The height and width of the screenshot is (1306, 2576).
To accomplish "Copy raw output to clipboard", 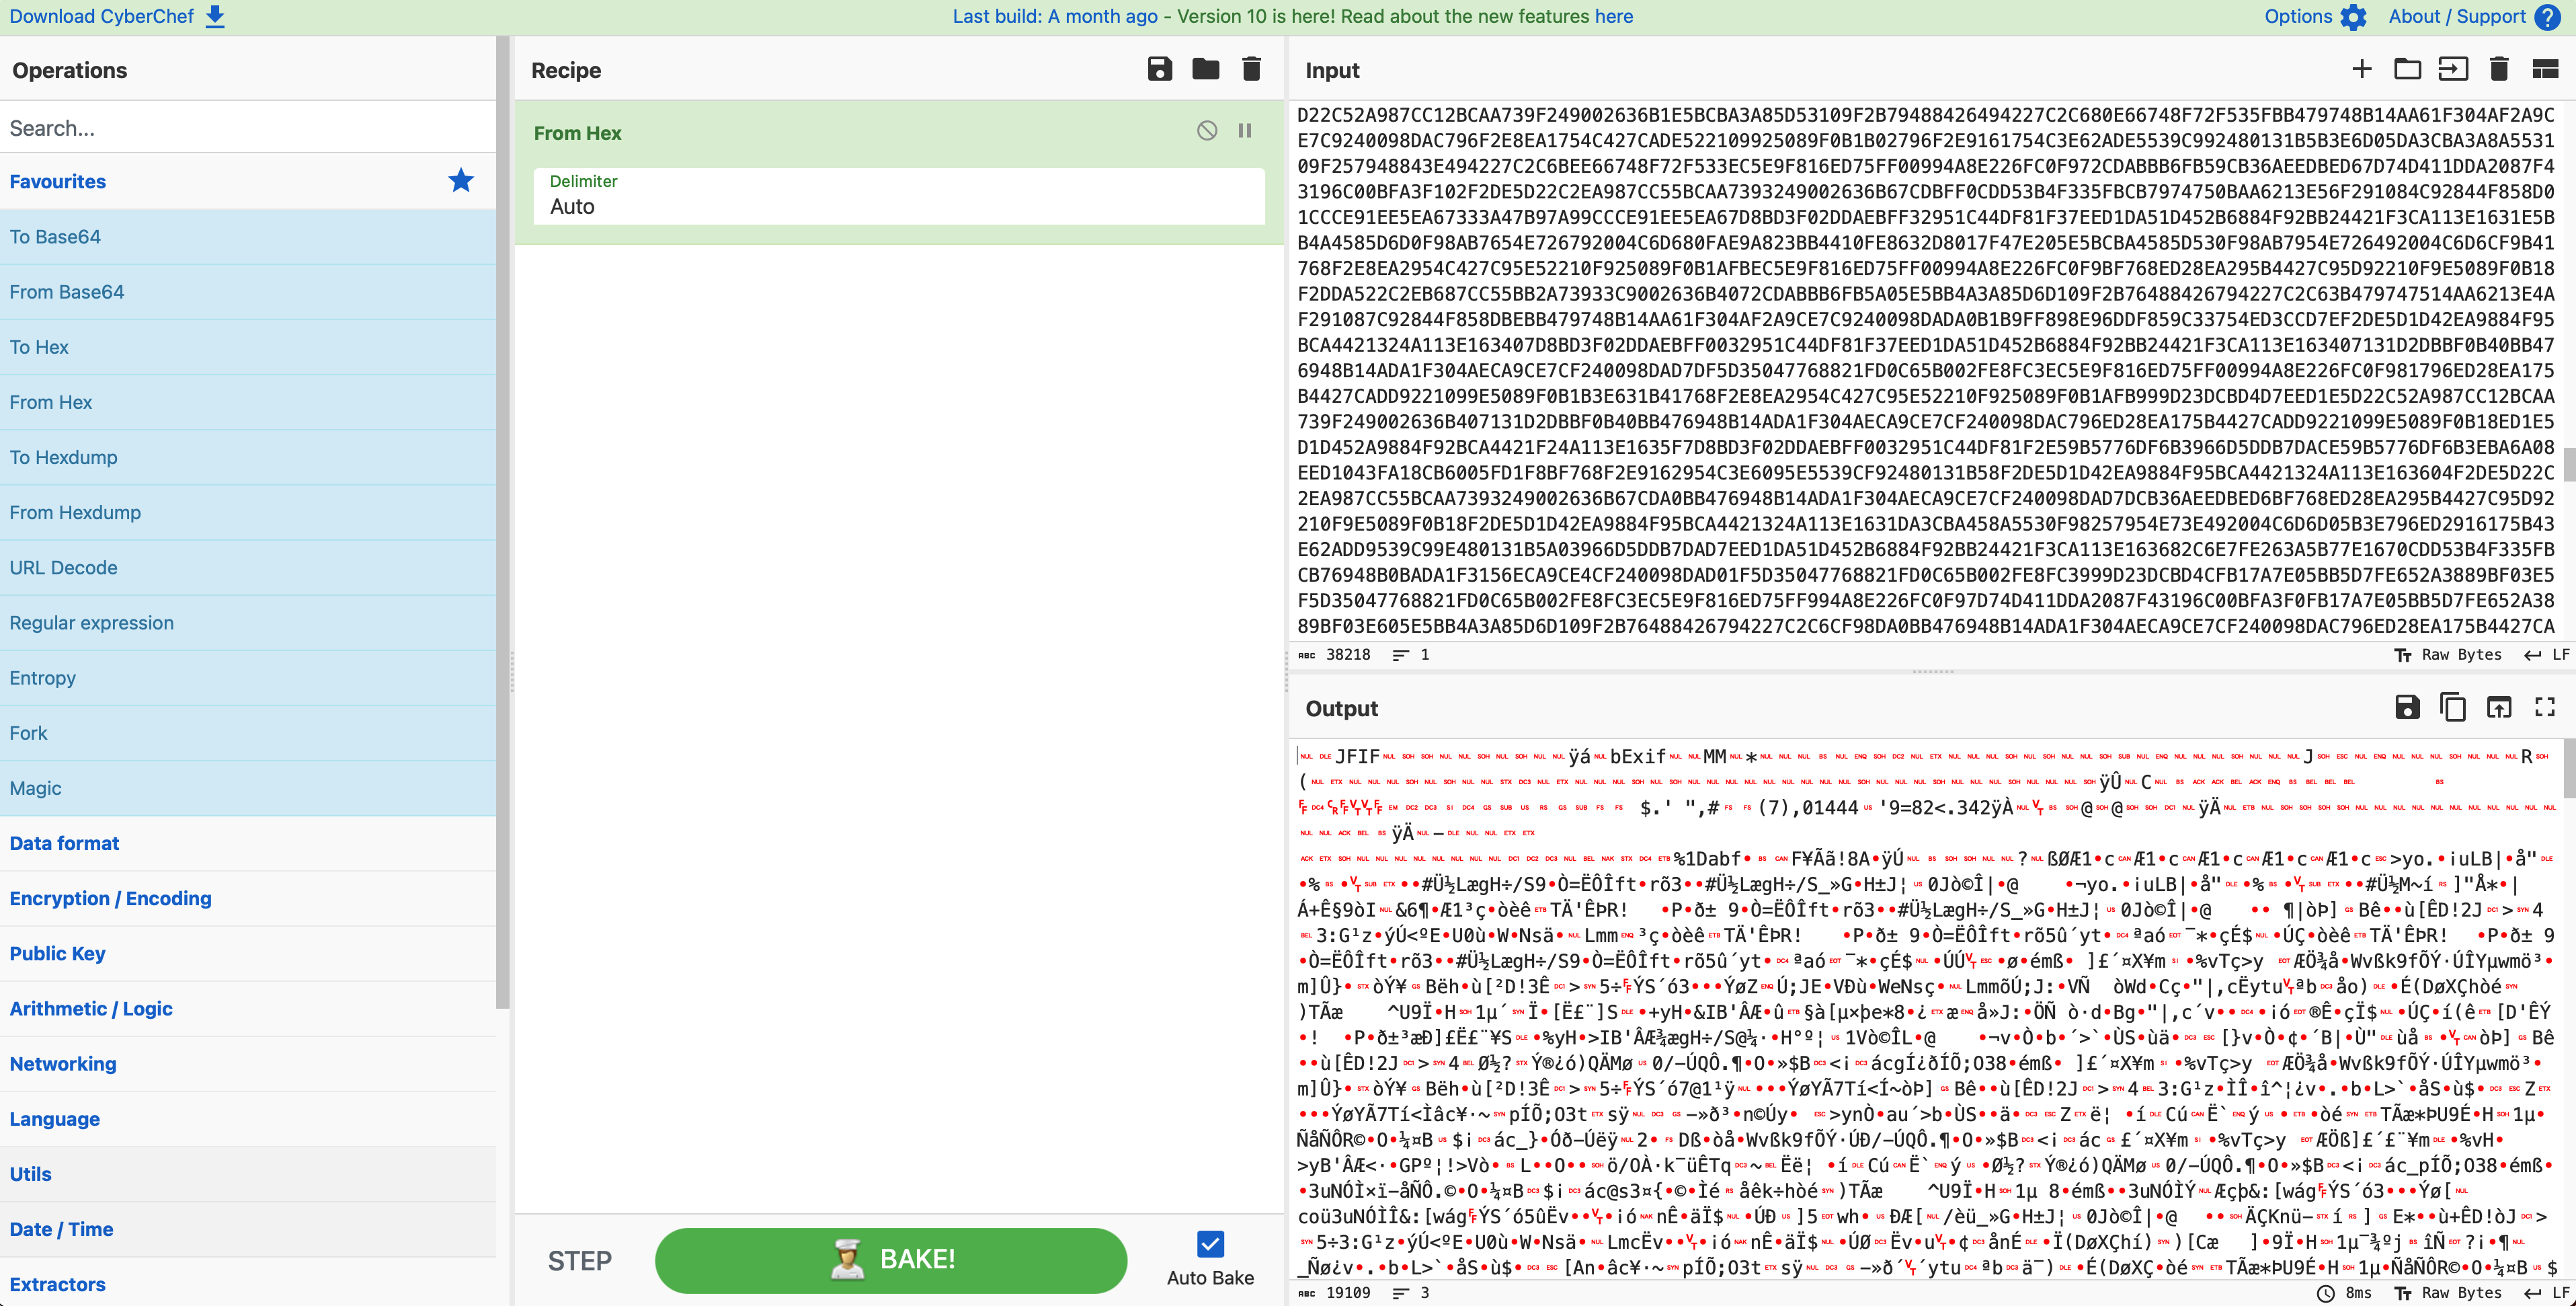I will coord(2453,707).
